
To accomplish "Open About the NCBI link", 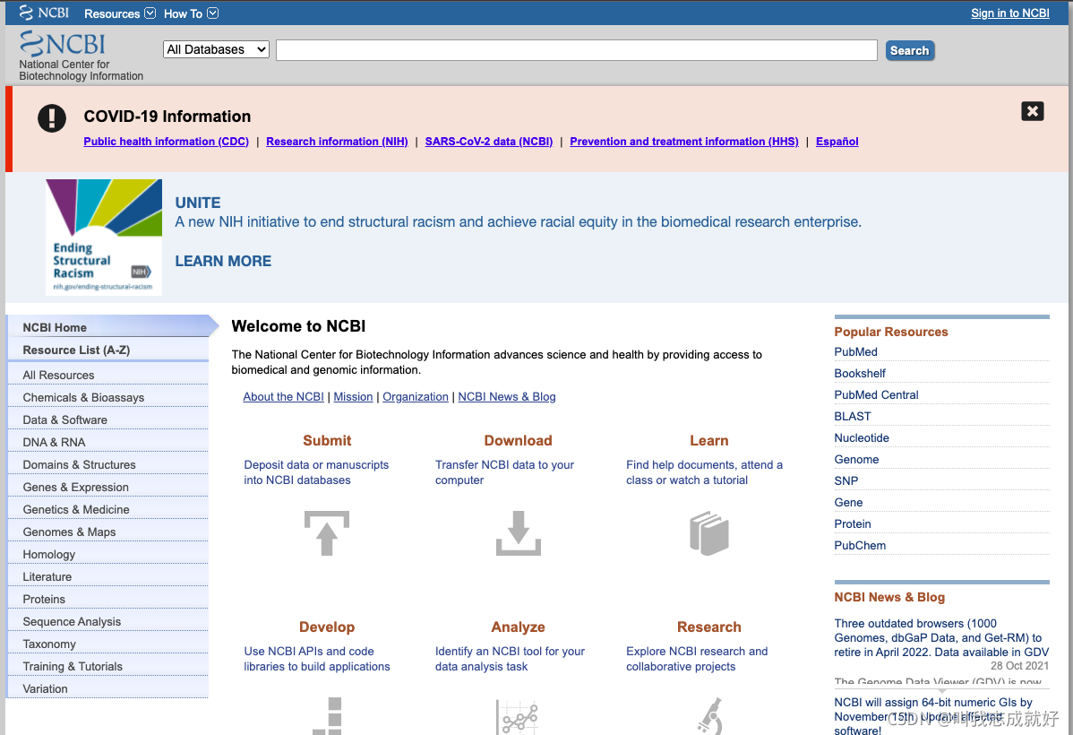I will tap(283, 396).
